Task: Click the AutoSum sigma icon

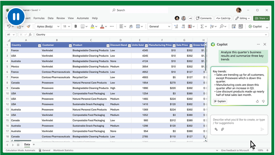Action: click(x=202, y=26)
